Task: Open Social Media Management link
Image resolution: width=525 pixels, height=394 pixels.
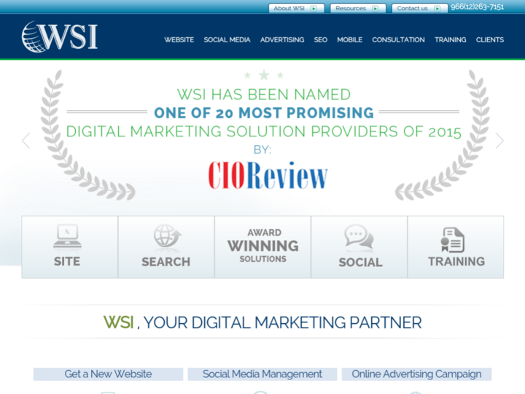Action: click(x=262, y=374)
